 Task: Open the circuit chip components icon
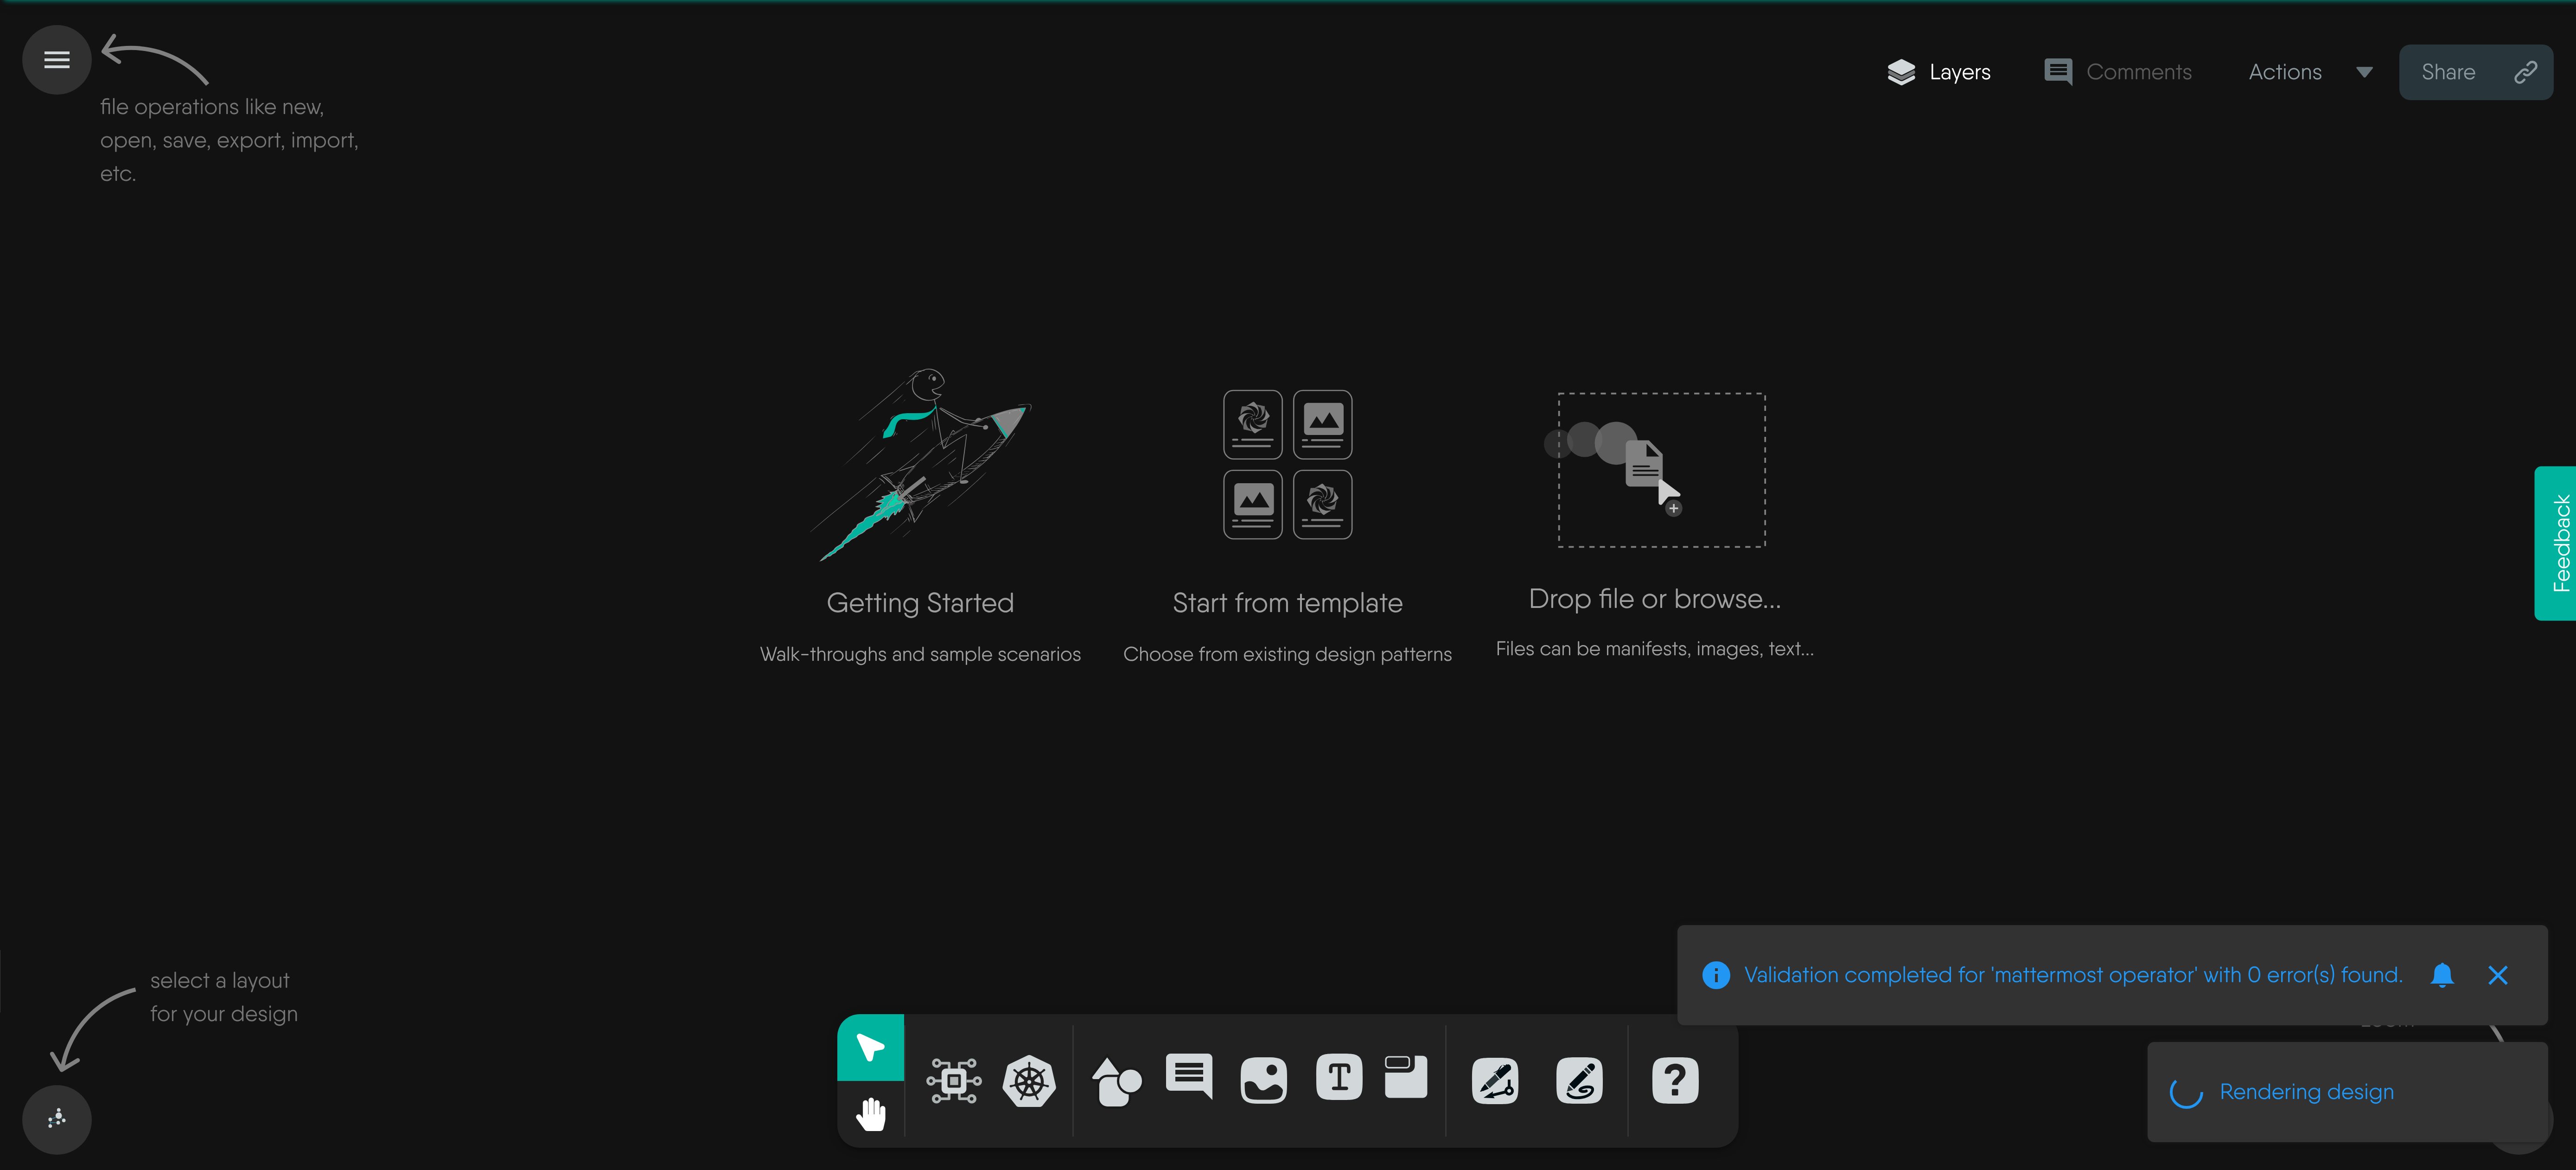(953, 1081)
